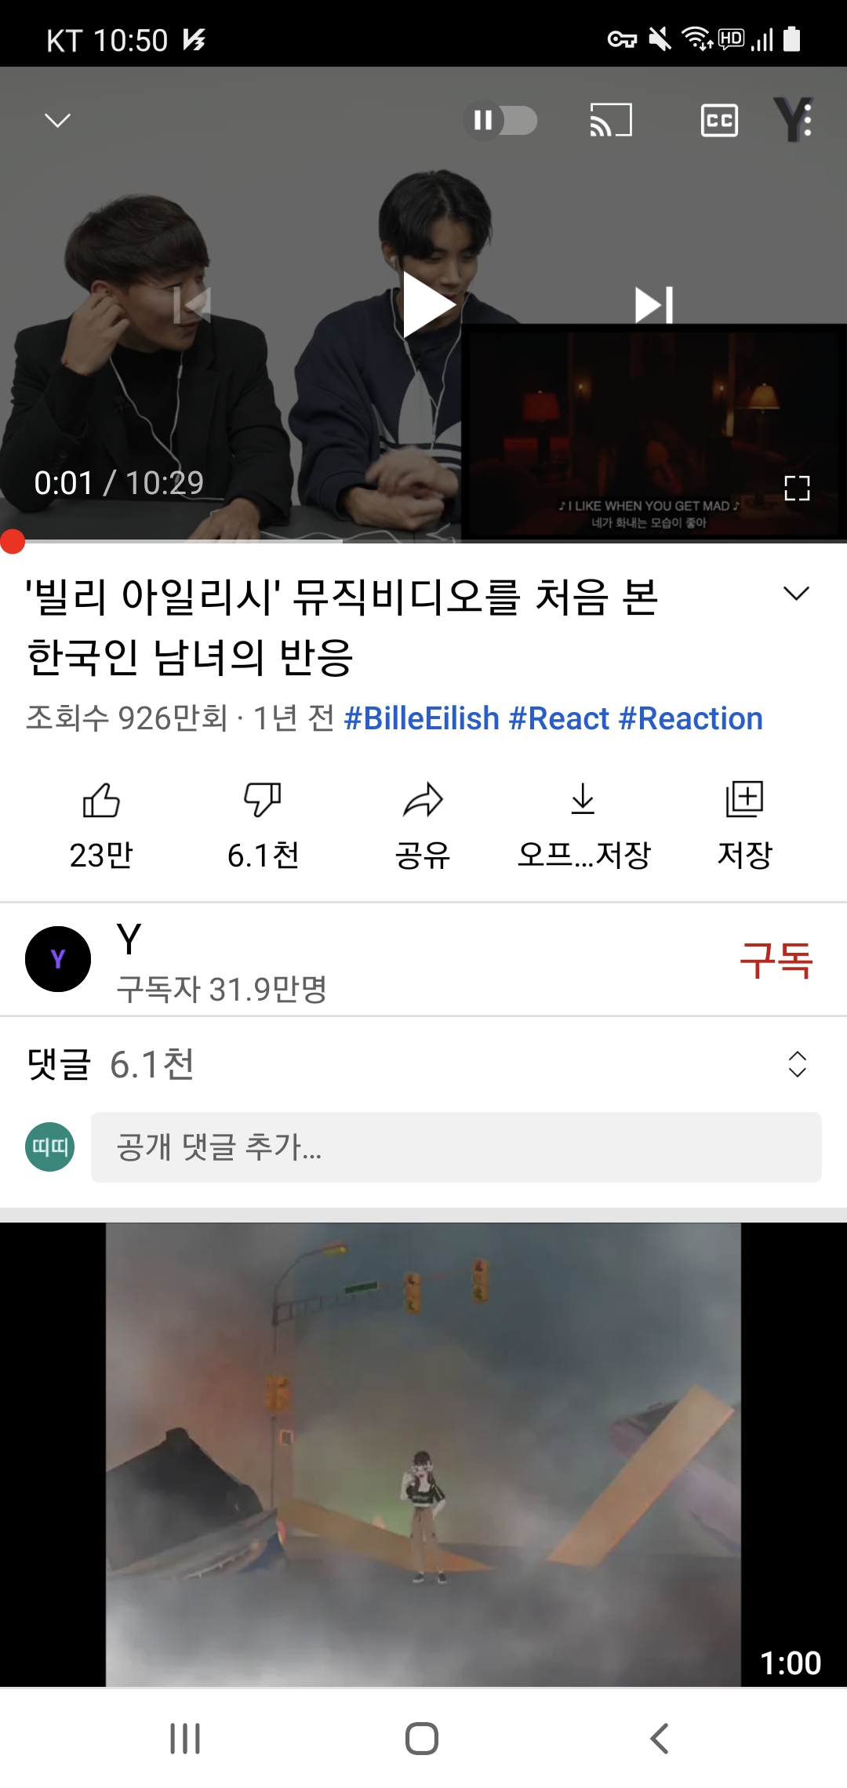Screen dimensions: 847x1788
Task: Open the #BilleEilish hashtag link
Action: (x=422, y=718)
